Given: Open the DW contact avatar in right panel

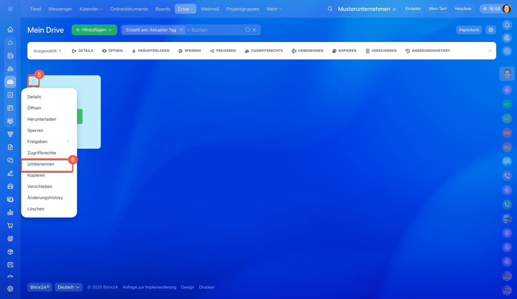Looking at the screenshot, I should (507, 133).
